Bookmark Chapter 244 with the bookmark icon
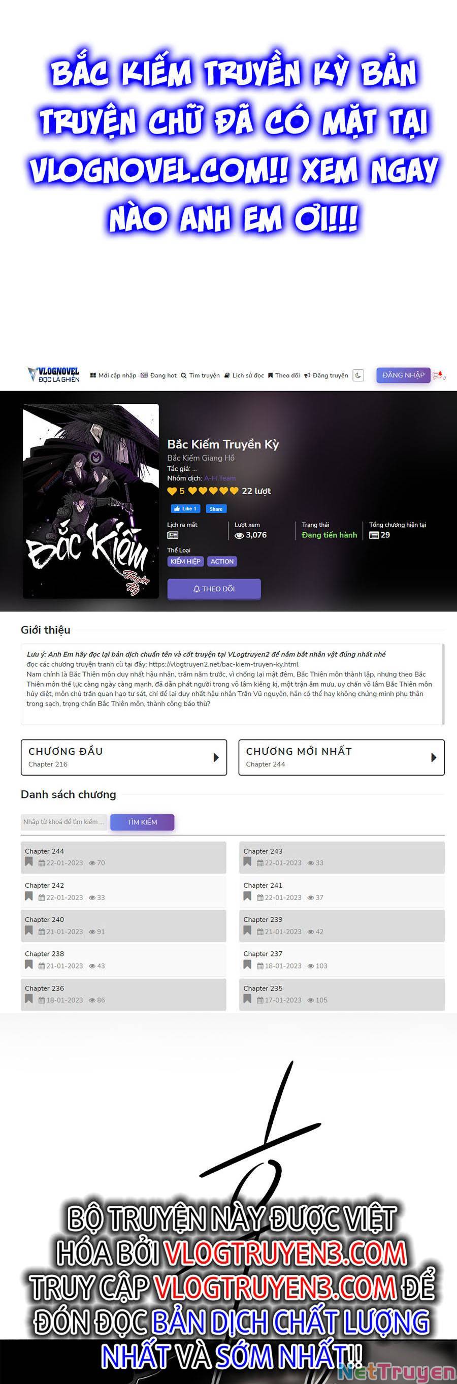Image resolution: width=457 pixels, height=1384 pixels. [29, 862]
